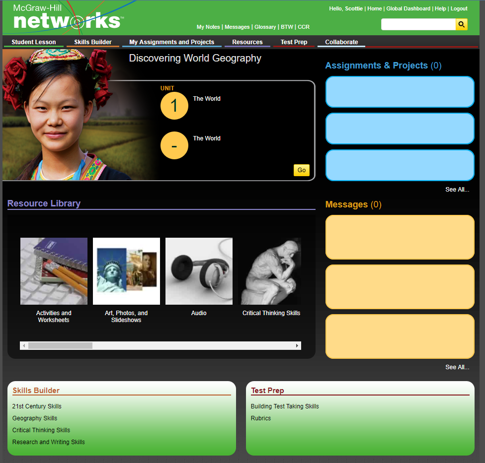Open the Activities and Worksheets thumbnail
Image resolution: width=485 pixels, height=463 pixels.
tap(54, 271)
